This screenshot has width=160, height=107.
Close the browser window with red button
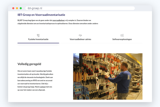coord(13,8)
